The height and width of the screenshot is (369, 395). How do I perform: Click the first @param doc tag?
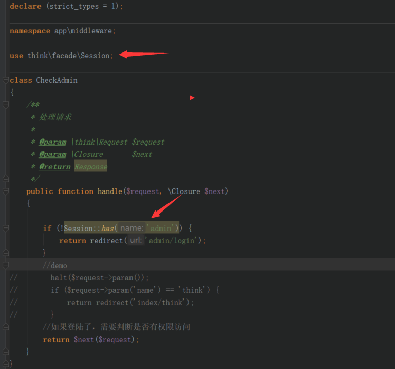coord(53,142)
